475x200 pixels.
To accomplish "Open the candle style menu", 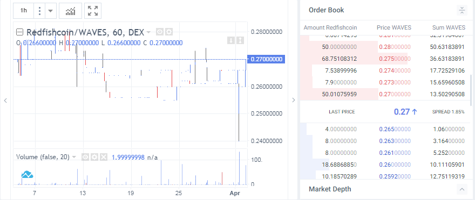I will coord(40,11).
